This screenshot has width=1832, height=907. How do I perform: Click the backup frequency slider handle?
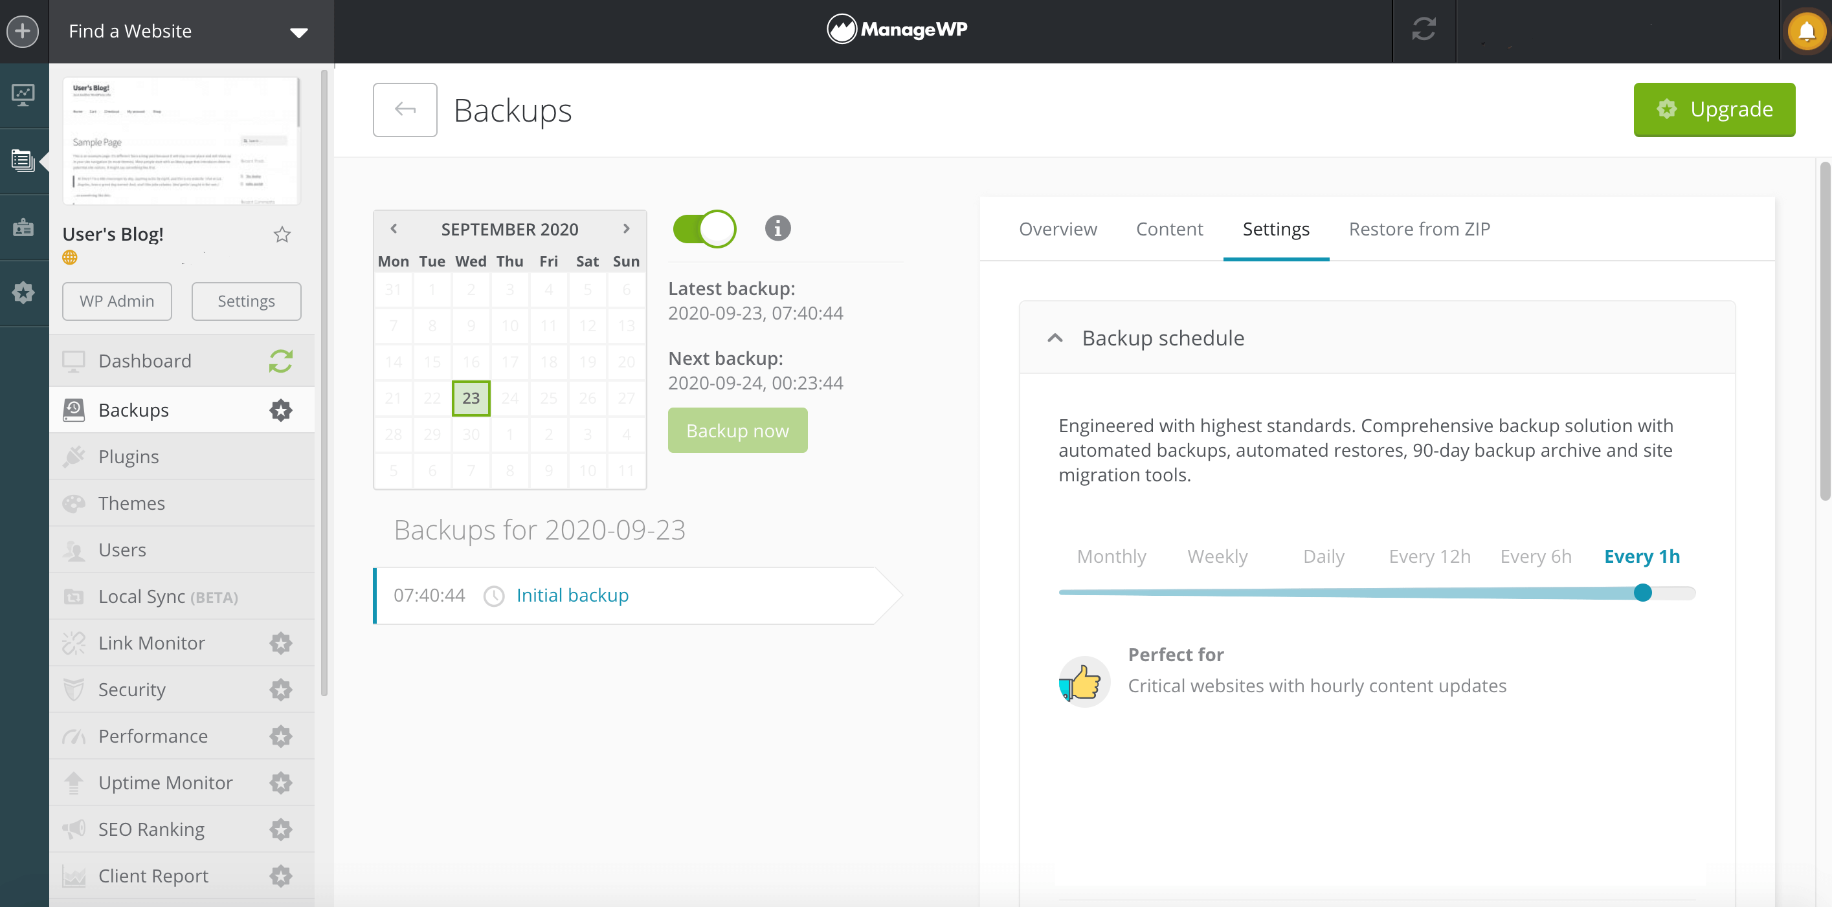tap(1642, 593)
